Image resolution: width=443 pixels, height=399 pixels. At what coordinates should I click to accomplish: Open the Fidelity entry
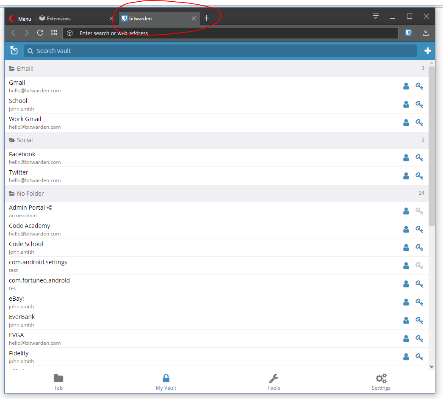[203, 357]
